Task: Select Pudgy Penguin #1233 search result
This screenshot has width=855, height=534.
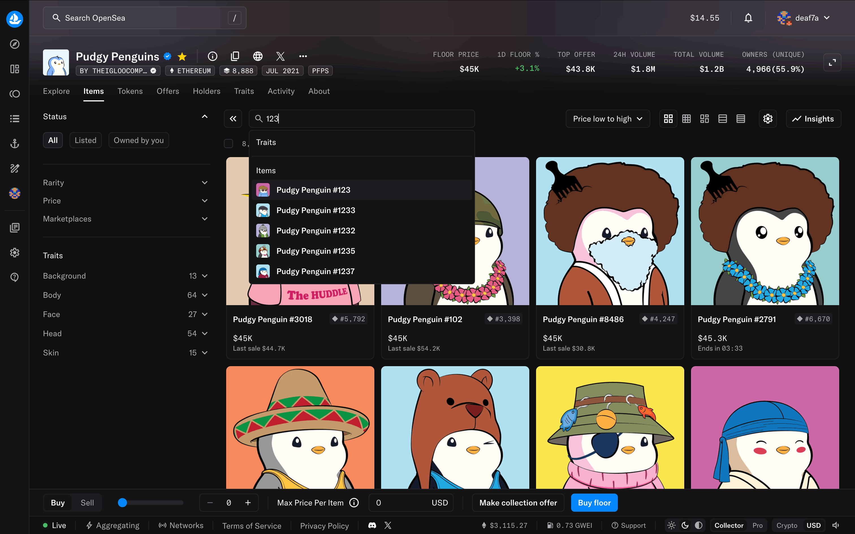Action: click(316, 210)
